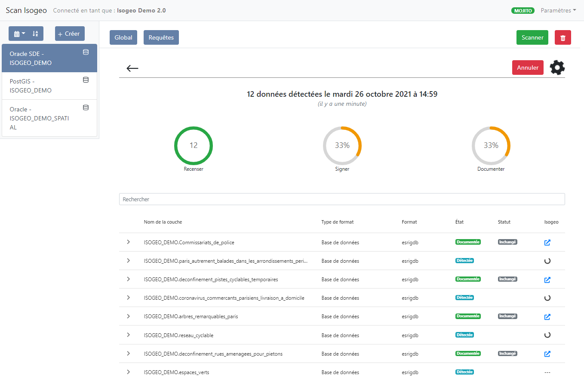Click the Signer 33% progress circle
Viewport: 584px width, 381px height.
342,145
